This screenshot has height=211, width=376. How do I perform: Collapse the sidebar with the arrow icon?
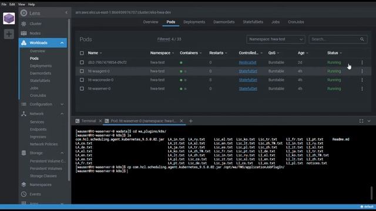66,12
